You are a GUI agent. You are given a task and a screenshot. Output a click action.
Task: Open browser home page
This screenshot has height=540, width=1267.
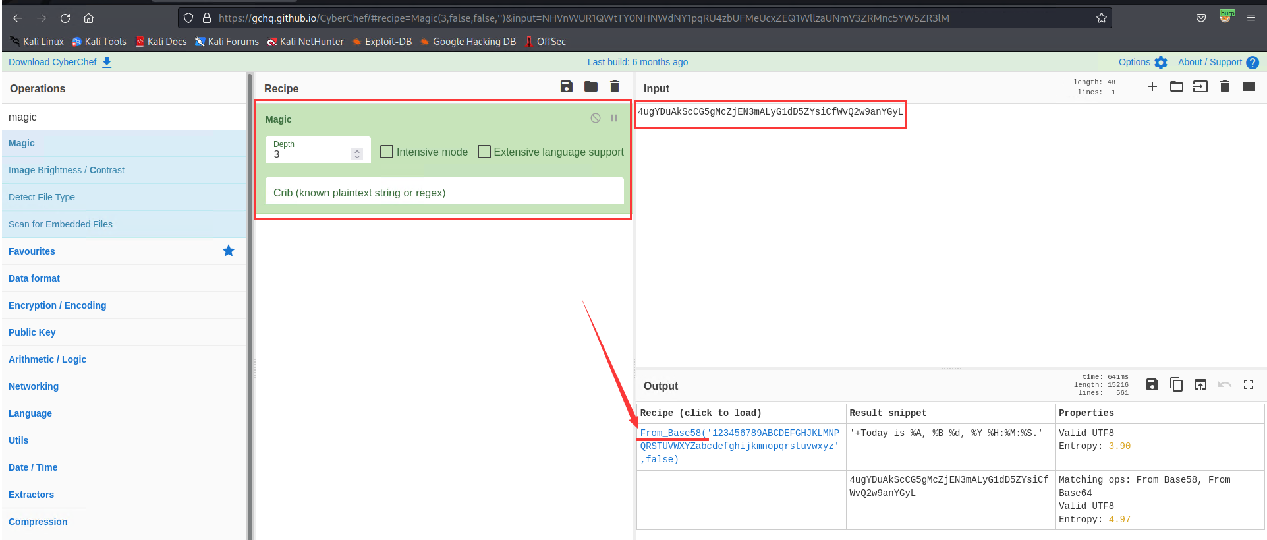89,18
